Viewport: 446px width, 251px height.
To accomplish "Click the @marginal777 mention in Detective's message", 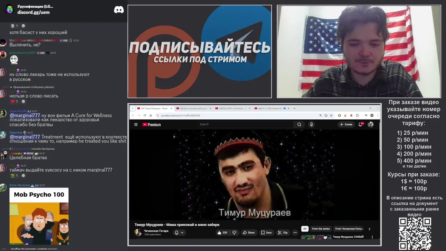I will tap(25, 137).
